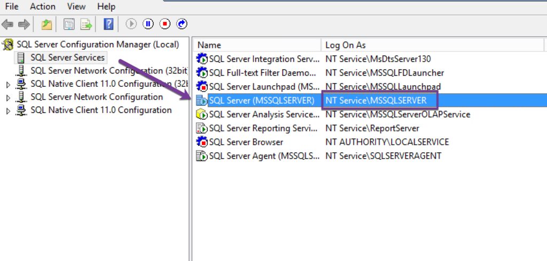
Task: Click the Stop Service toolbar icon
Action: click(165, 24)
